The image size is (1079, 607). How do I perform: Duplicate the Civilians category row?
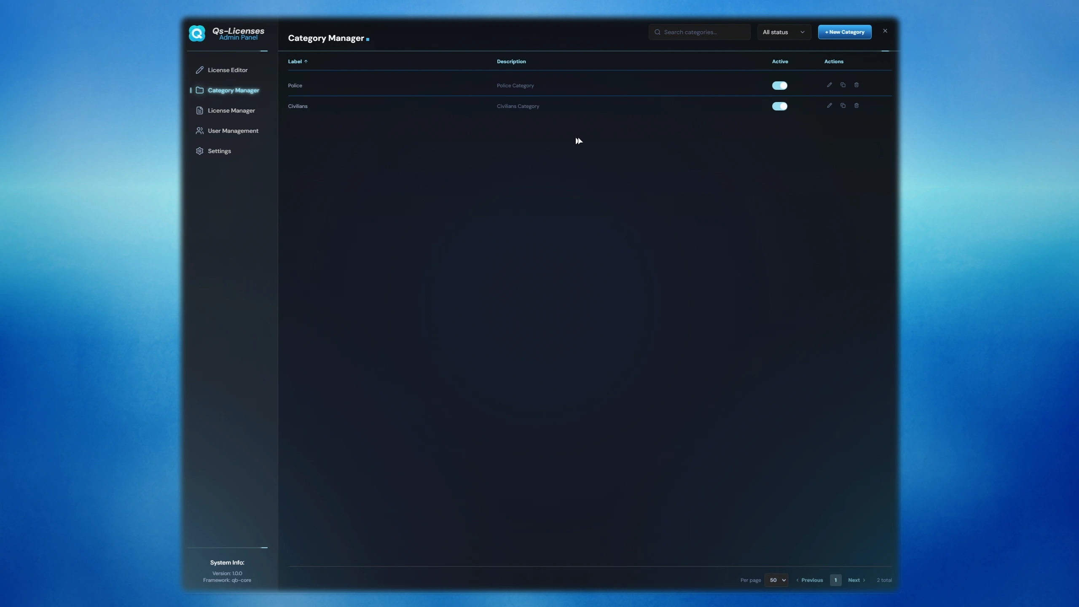(843, 105)
